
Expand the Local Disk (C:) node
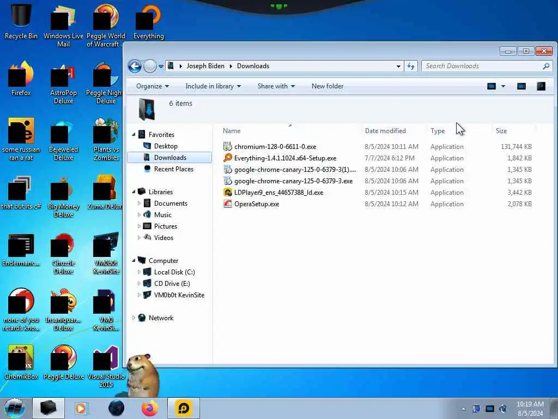pyautogui.click(x=139, y=272)
